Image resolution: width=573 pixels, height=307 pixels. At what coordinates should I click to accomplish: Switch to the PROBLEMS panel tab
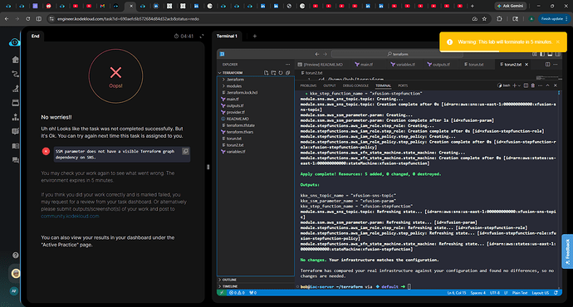pyautogui.click(x=308, y=85)
